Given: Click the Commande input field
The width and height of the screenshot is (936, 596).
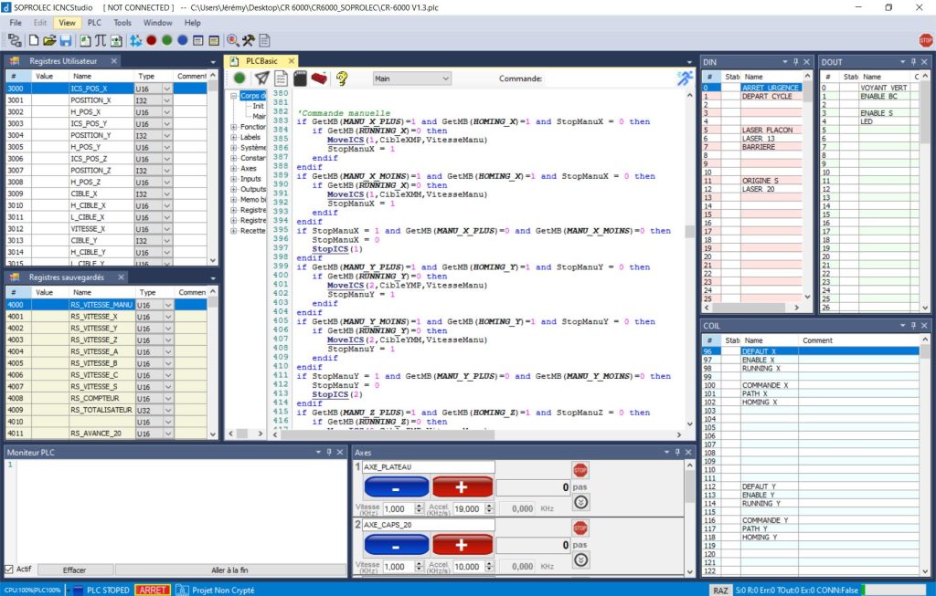Looking at the screenshot, I should (608, 78).
